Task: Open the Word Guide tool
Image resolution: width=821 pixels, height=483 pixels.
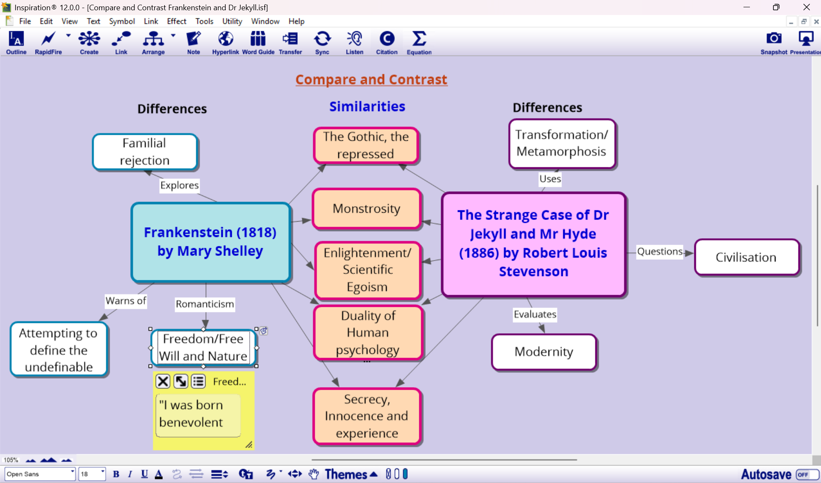Action: (258, 43)
